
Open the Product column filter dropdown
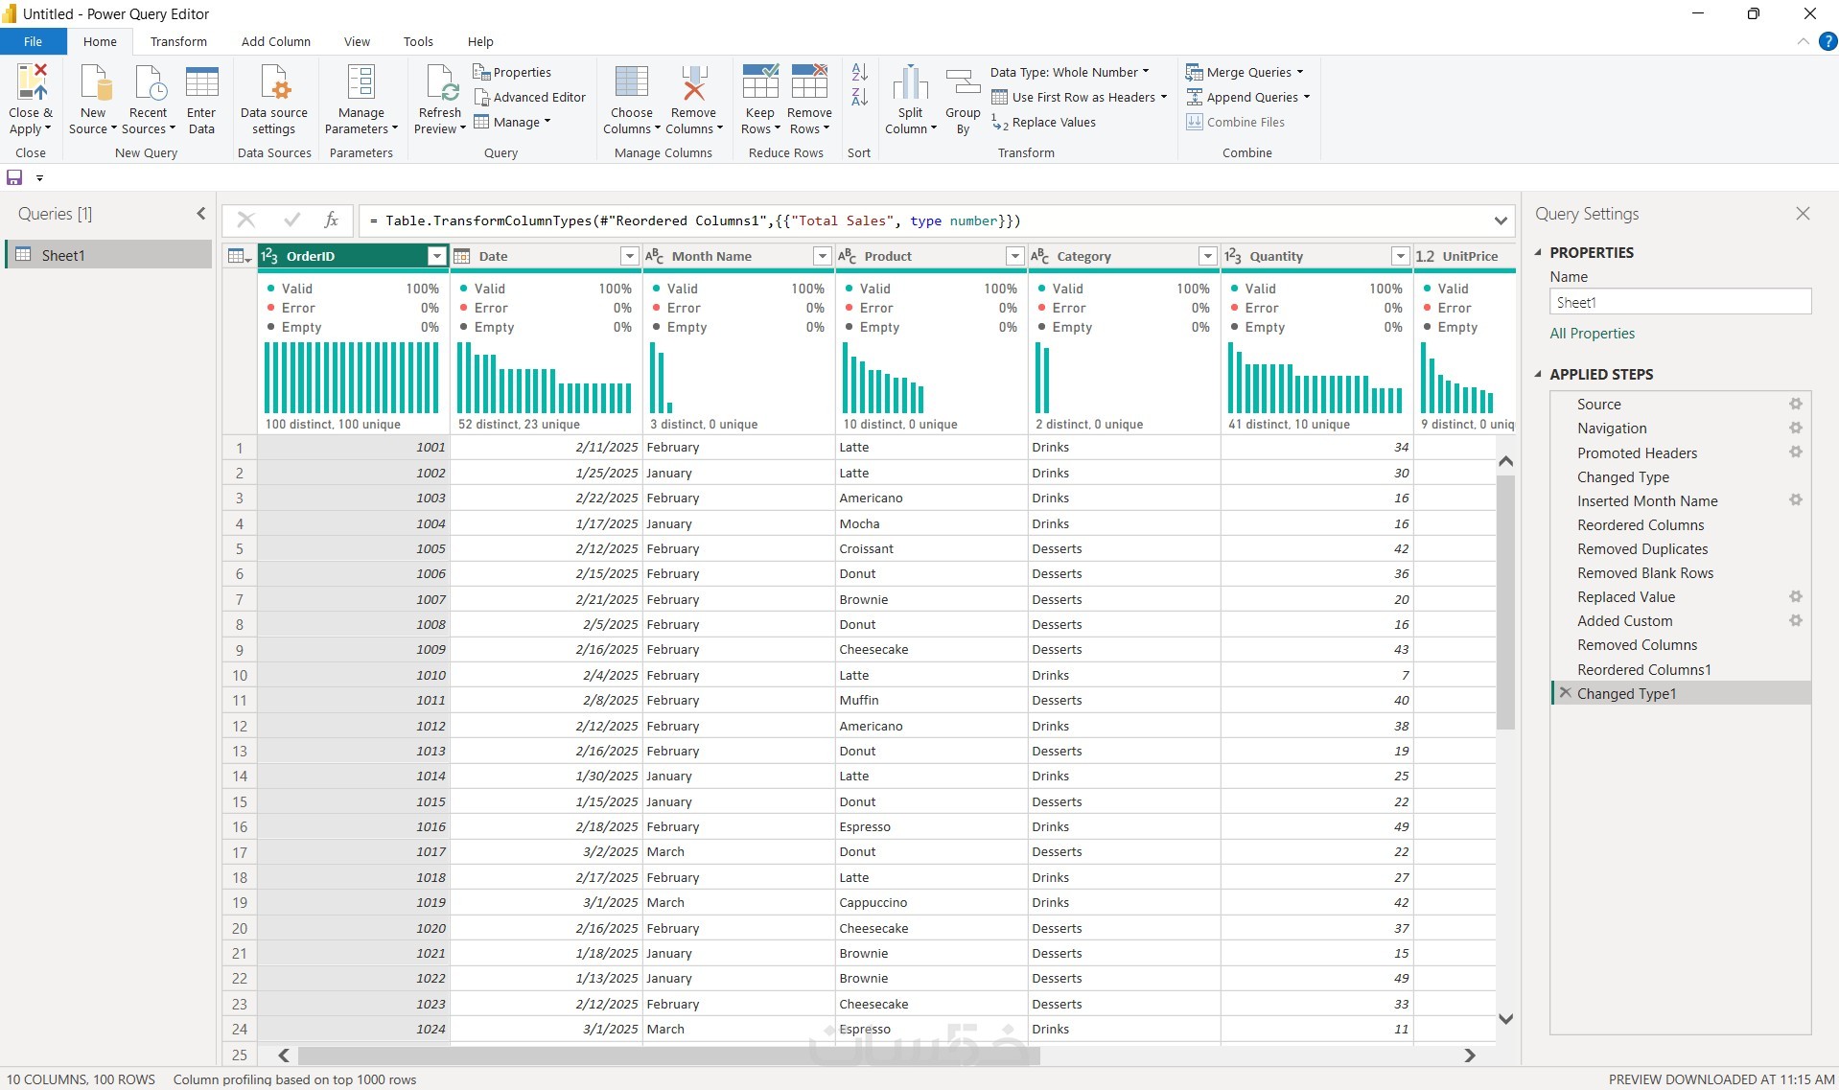(1014, 256)
